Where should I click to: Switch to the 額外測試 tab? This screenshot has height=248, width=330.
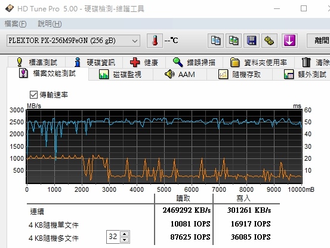tap(301, 74)
